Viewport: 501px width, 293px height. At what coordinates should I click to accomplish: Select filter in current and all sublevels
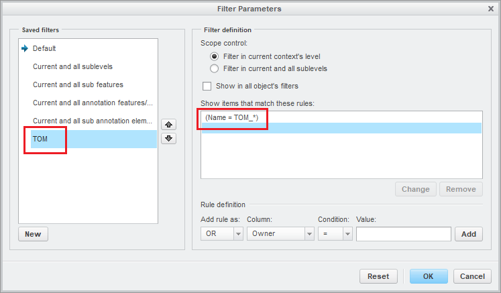(x=215, y=68)
